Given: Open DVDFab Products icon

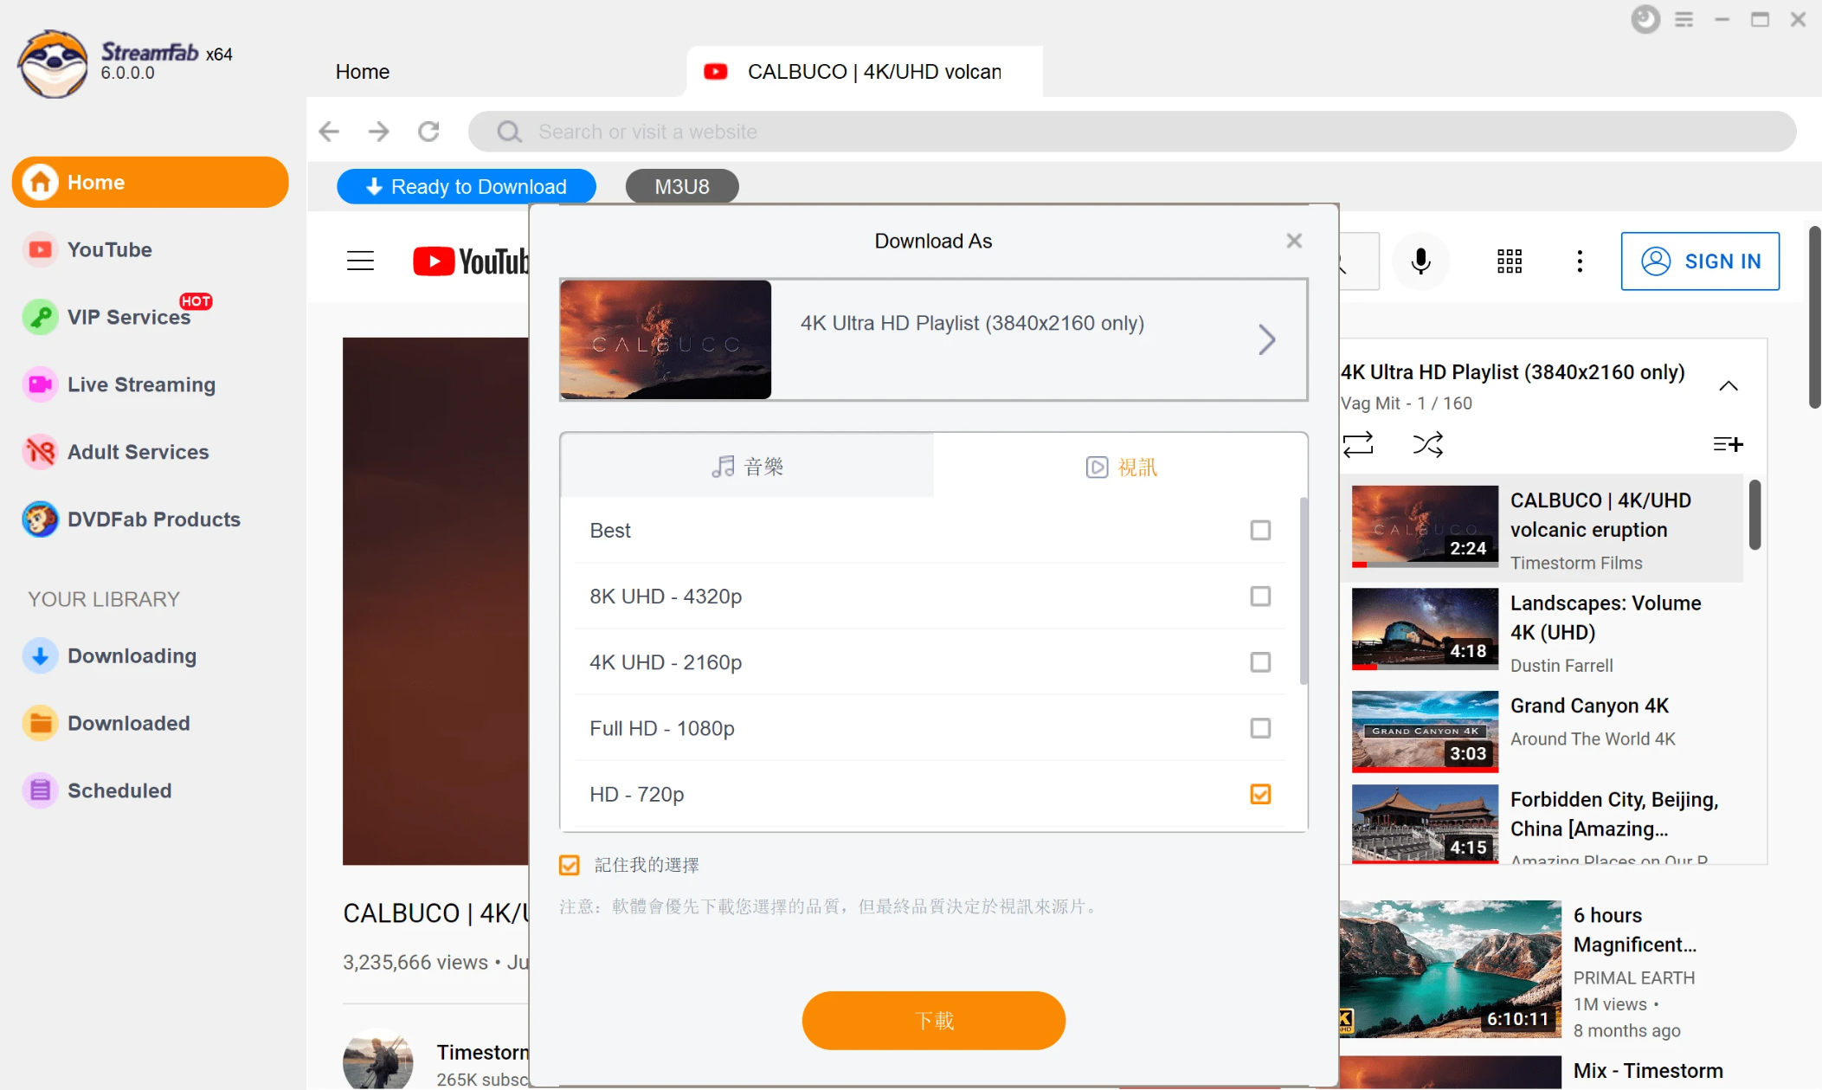Looking at the screenshot, I should point(40,519).
